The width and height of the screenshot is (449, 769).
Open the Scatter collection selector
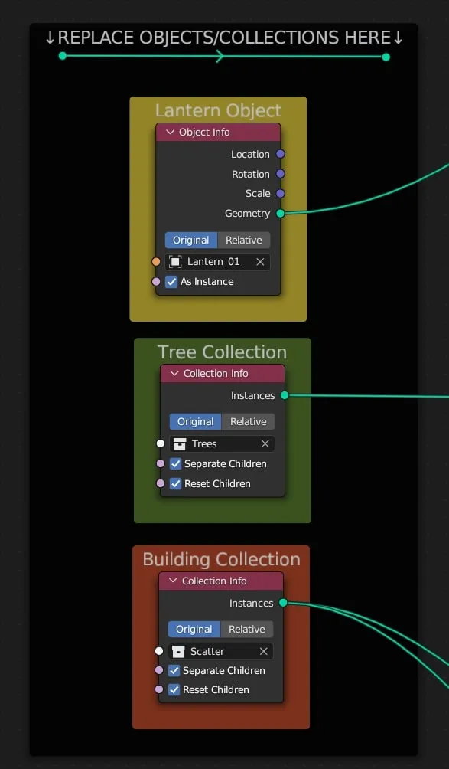point(220,651)
